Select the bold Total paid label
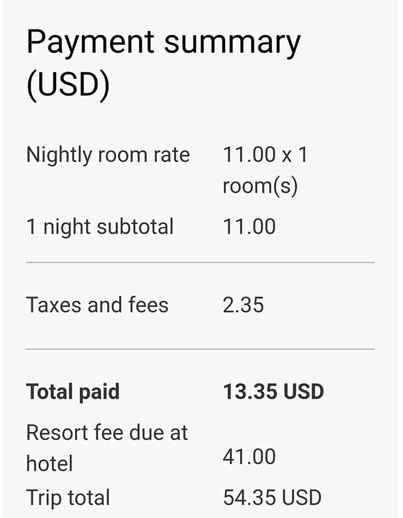Image resolution: width=403 pixels, height=518 pixels. [x=73, y=392]
